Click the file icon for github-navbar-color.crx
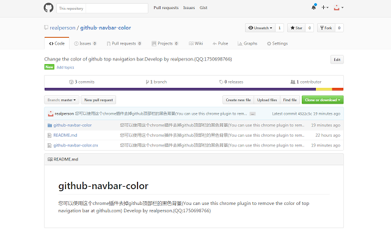This screenshot has width=391, height=244. (x=49, y=145)
